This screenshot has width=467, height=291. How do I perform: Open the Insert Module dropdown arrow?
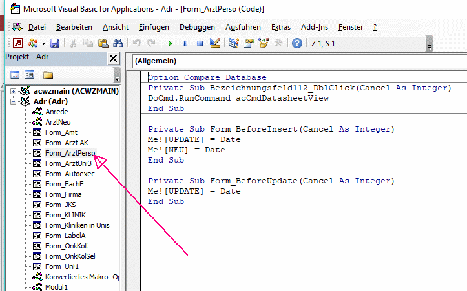point(43,44)
